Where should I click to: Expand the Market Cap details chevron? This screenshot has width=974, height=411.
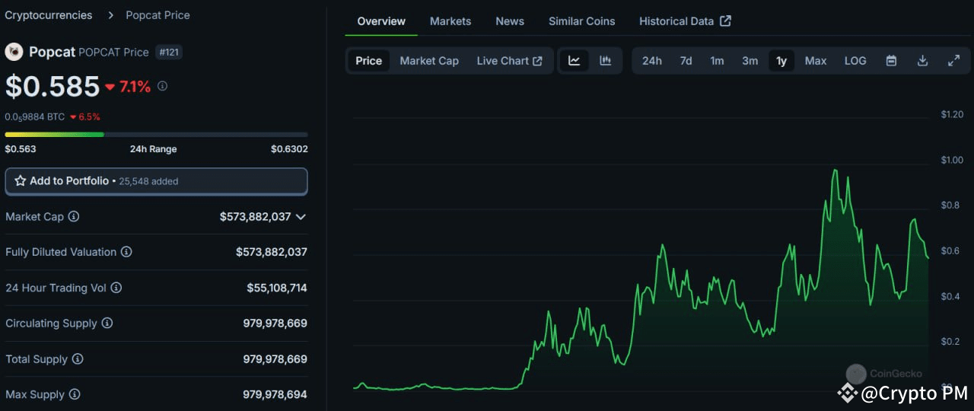tap(301, 217)
